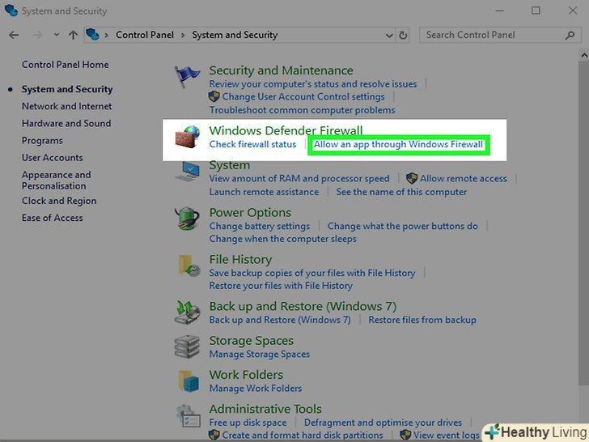Click the Windows Defender Firewall brick wall icon
589x442 pixels.
(x=188, y=137)
